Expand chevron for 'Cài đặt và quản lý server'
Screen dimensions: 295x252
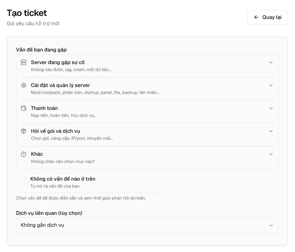271,85
